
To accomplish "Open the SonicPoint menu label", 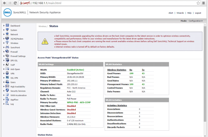I will click(15, 48).
